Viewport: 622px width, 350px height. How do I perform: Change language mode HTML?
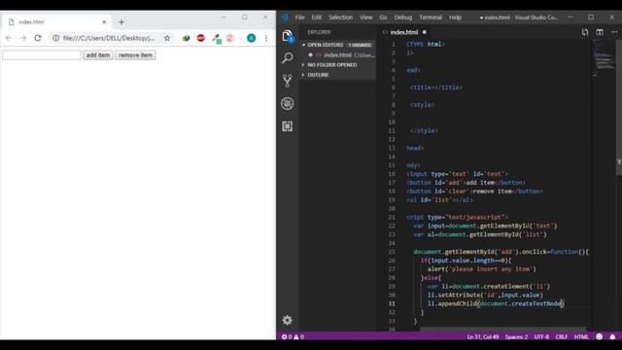tap(581, 336)
